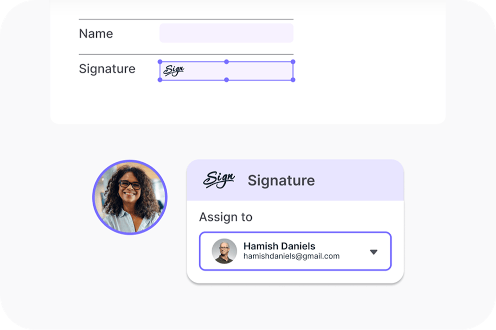Click the Signature heading in the card

coord(281,180)
